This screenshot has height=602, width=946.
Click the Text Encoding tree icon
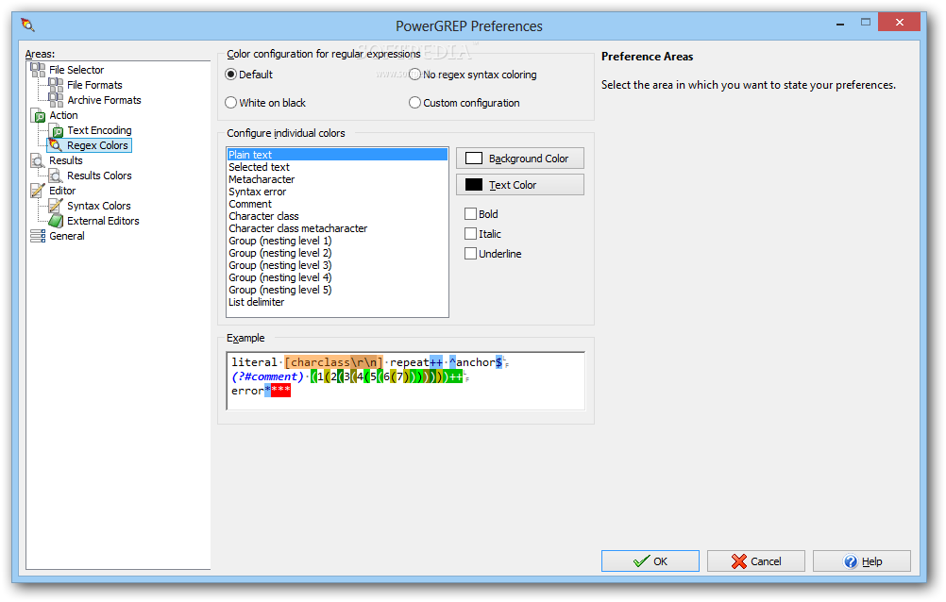[56, 130]
